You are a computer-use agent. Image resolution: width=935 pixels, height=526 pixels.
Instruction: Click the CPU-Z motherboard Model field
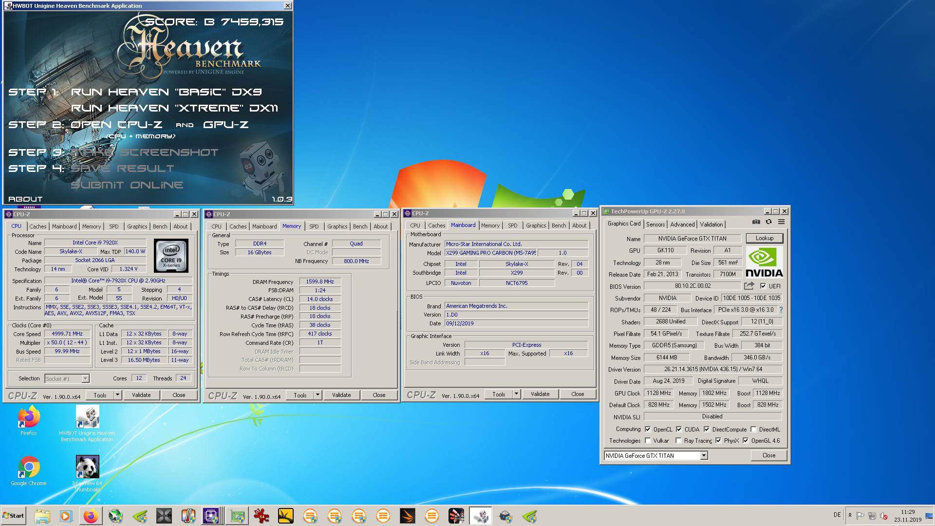point(490,253)
